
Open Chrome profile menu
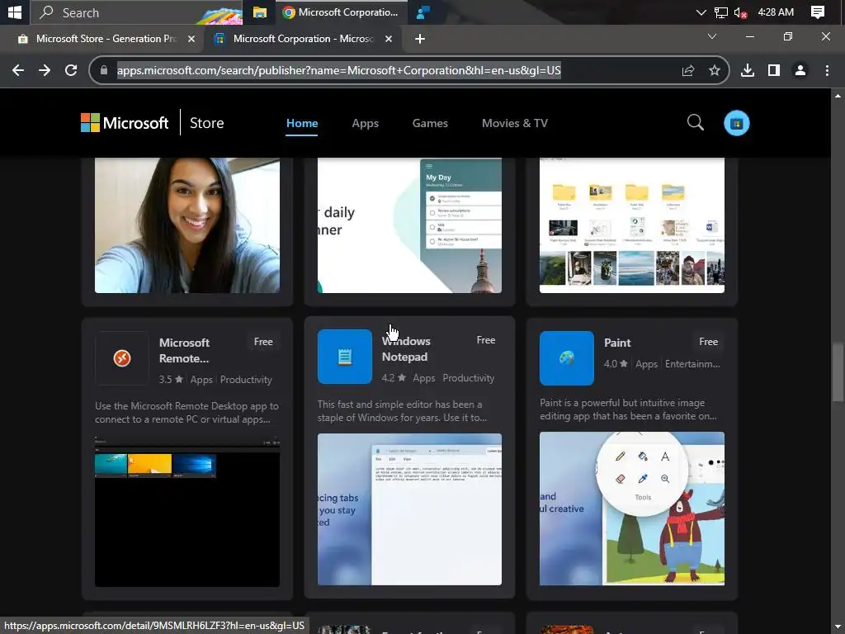(x=800, y=70)
